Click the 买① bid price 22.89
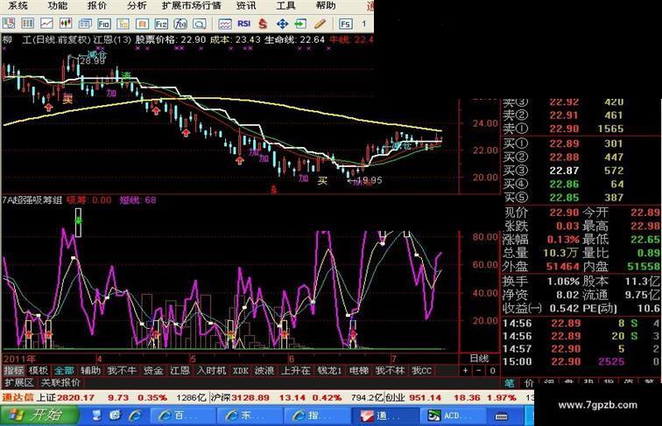The width and height of the screenshot is (662, 426). tap(564, 143)
